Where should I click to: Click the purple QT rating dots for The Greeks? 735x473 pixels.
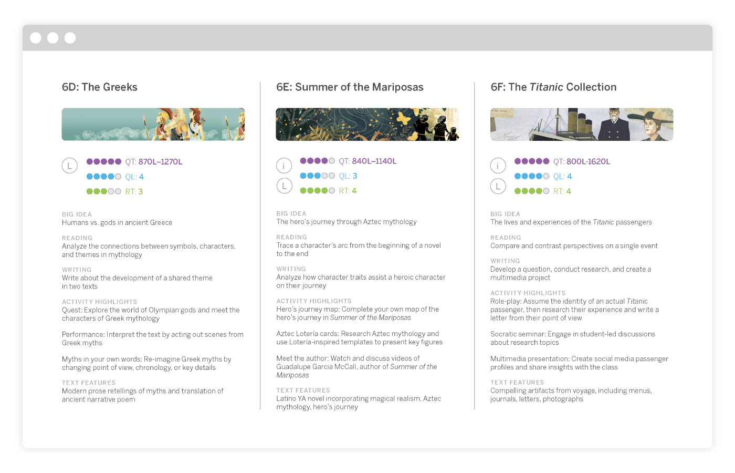104,162
